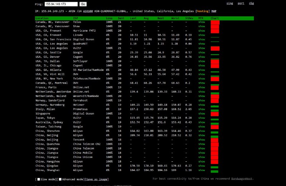Show MTR for Los Angeles QuadraNET row
This screenshot has width=286, height=186.
pos(202,44)
